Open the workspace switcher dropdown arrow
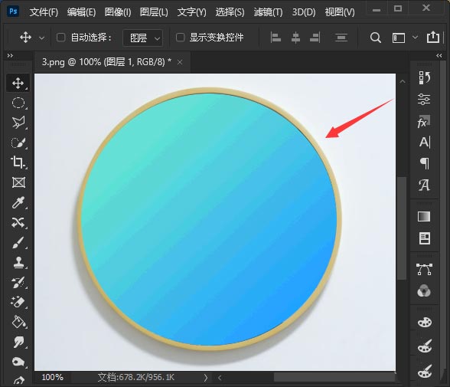Image resolution: width=450 pixels, height=387 pixels. (415, 38)
